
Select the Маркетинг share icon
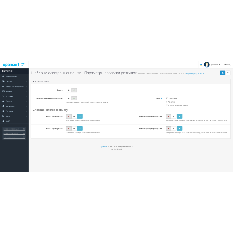point(3,106)
